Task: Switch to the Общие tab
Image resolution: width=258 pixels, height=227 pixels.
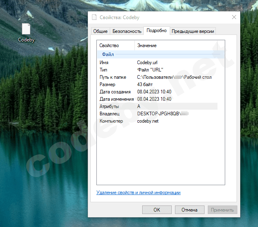Action: tap(100, 31)
